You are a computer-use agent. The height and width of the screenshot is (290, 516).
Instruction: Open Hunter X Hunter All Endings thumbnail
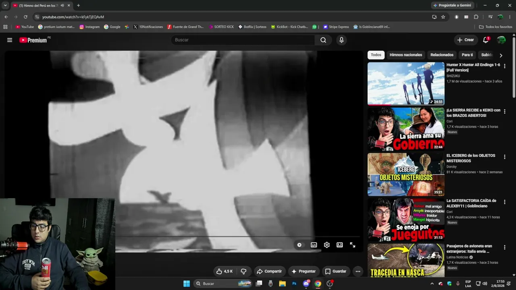pyautogui.click(x=406, y=84)
